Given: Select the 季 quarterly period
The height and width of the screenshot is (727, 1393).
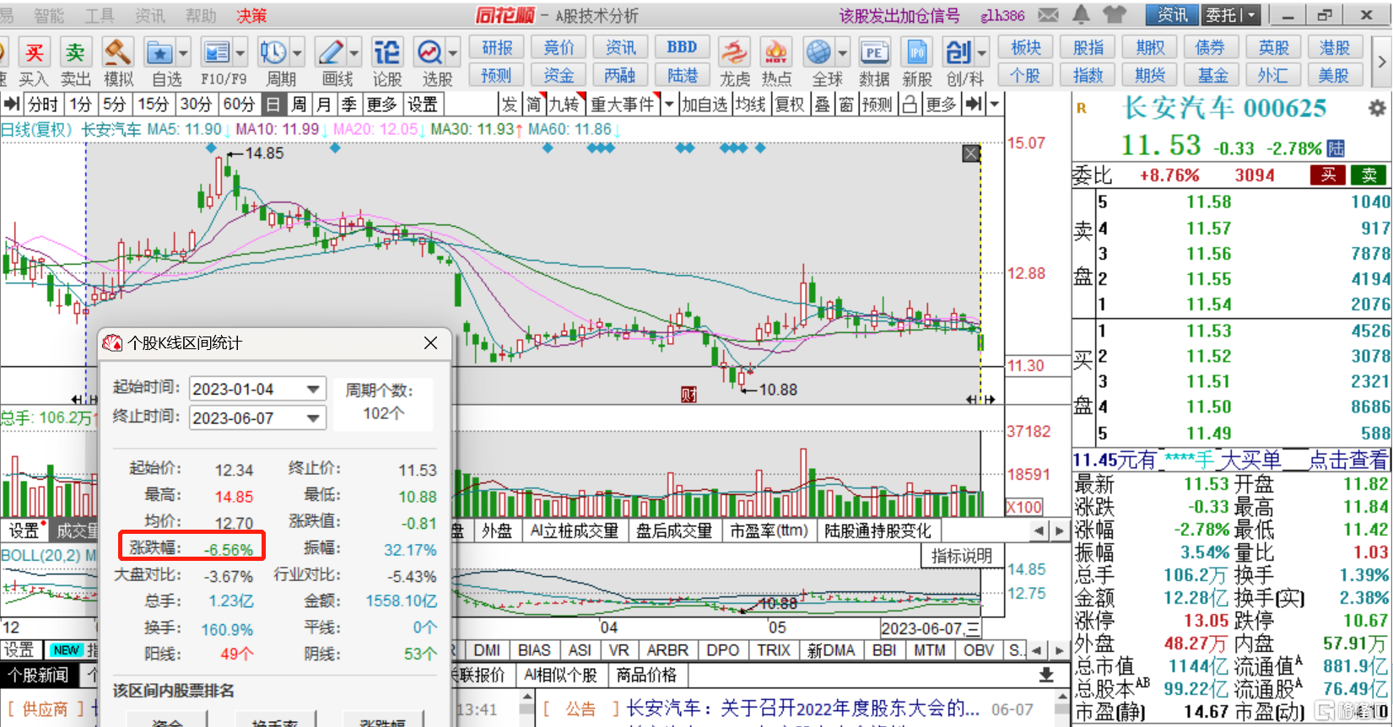Looking at the screenshot, I should point(348,105).
